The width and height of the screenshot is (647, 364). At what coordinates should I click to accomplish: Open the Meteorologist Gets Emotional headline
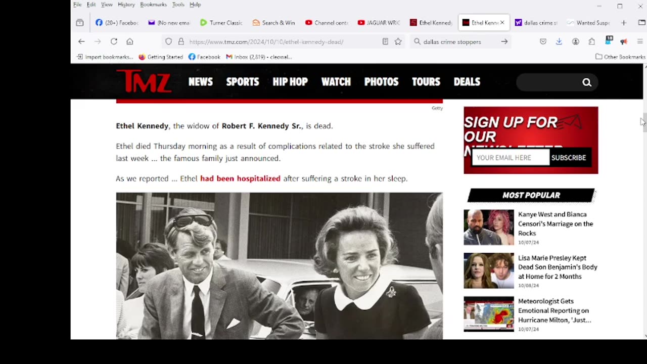[554, 310]
